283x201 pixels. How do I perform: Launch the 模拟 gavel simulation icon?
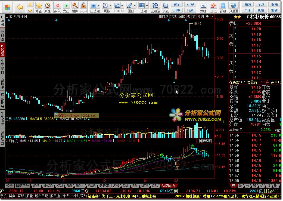pos(75,5)
